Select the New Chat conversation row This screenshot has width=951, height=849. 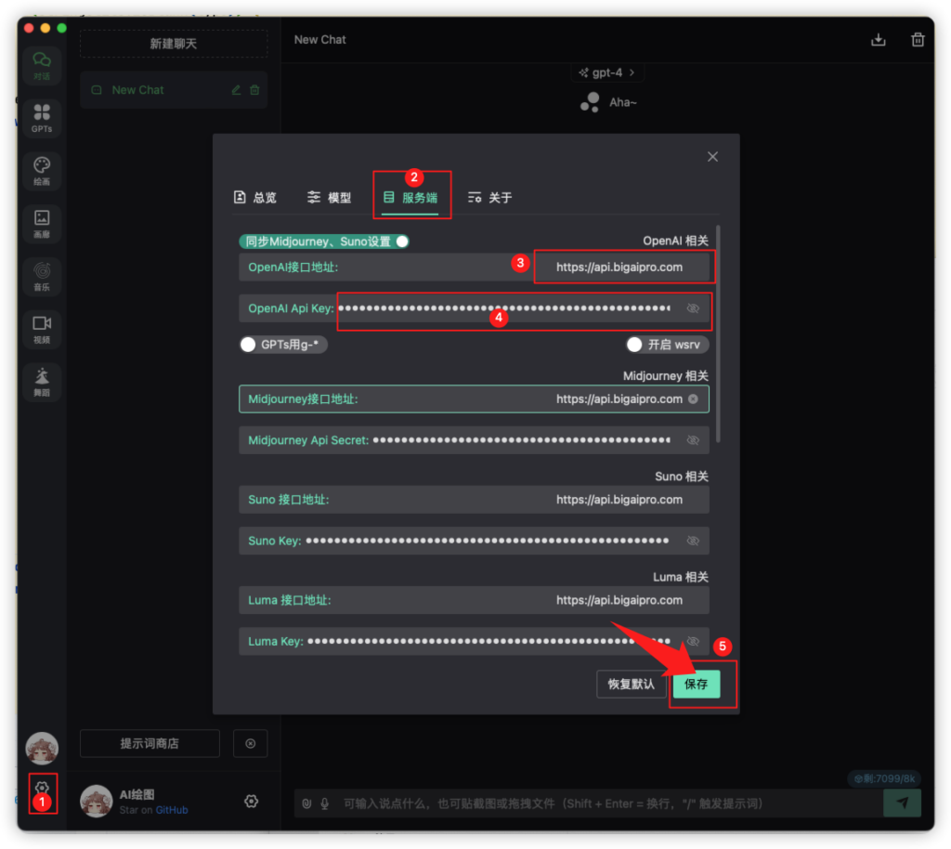point(174,90)
